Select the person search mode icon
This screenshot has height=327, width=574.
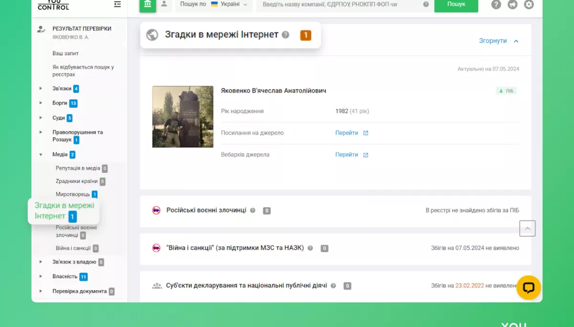[x=165, y=4]
